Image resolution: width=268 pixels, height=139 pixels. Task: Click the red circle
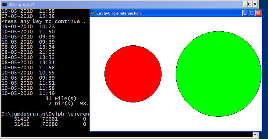[x=133, y=74]
